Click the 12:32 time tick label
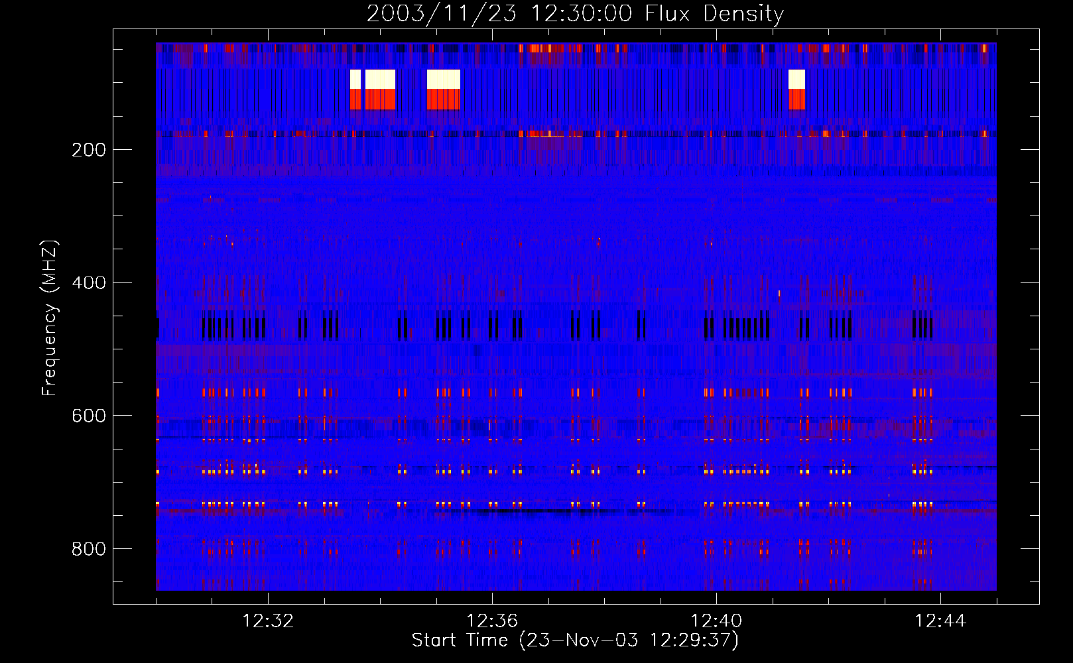Screen dimensions: 1073x663 click(x=268, y=621)
